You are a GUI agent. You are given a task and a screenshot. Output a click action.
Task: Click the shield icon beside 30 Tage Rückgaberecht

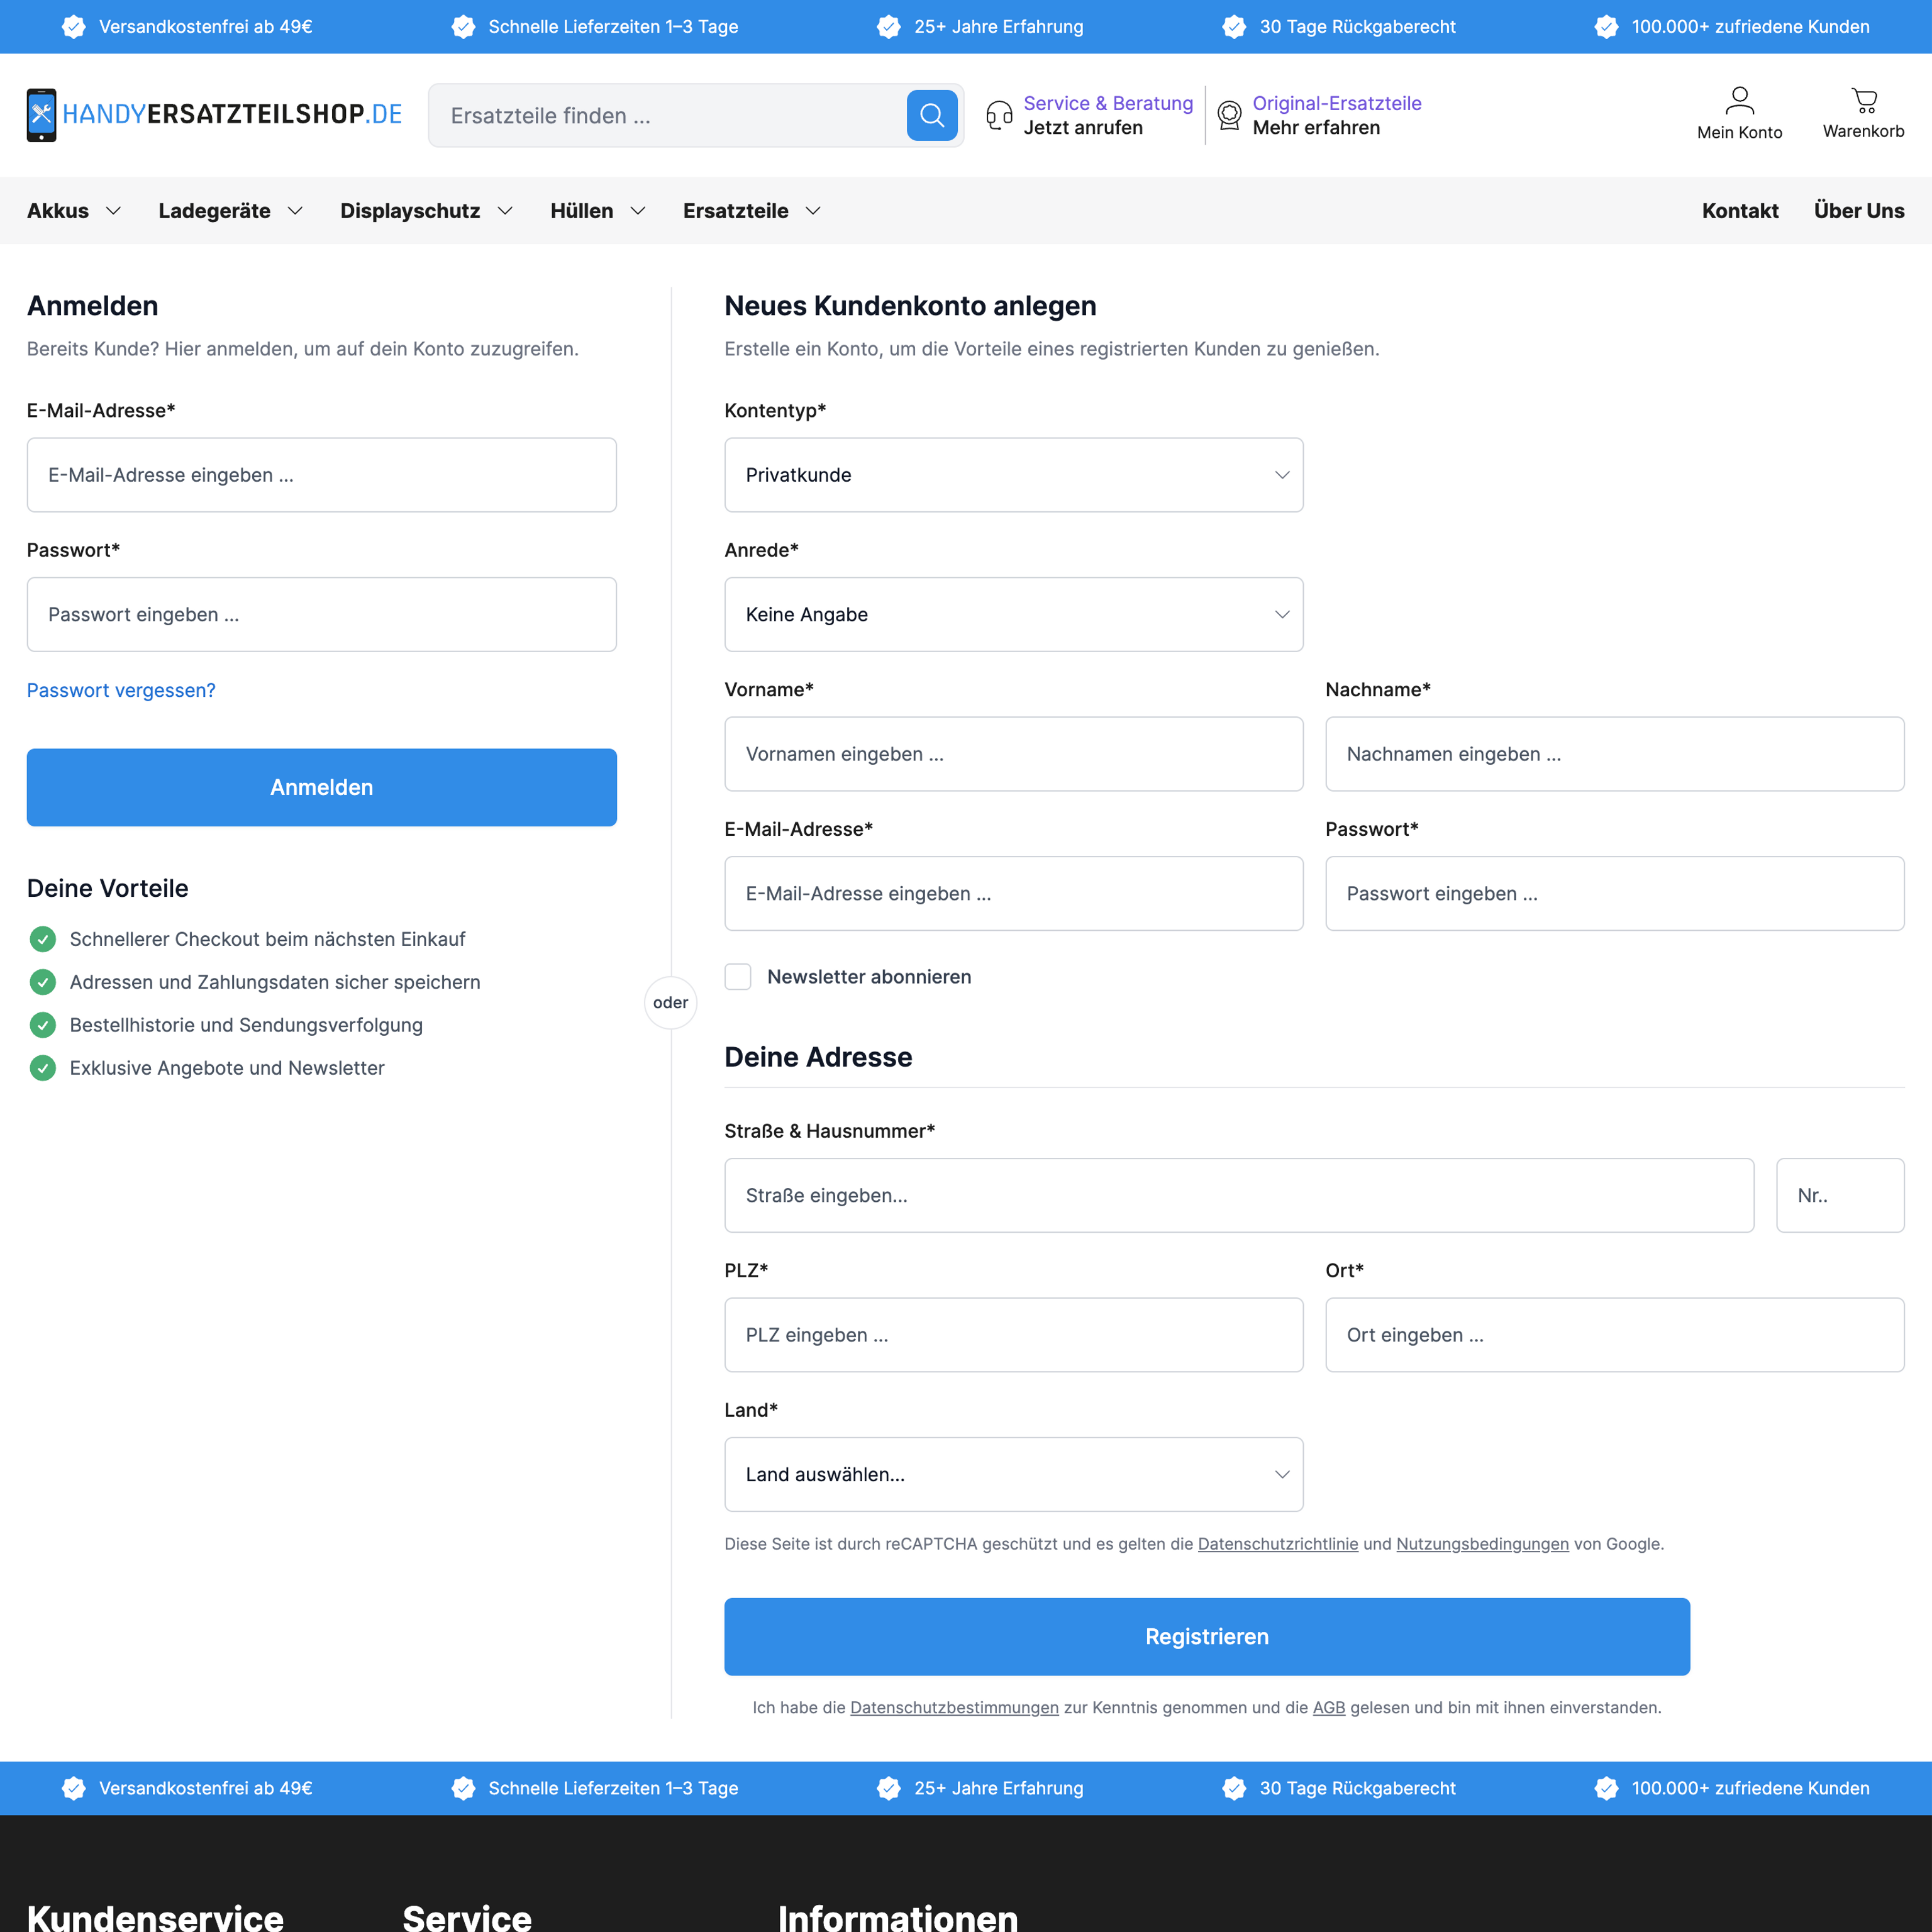(1233, 26)
